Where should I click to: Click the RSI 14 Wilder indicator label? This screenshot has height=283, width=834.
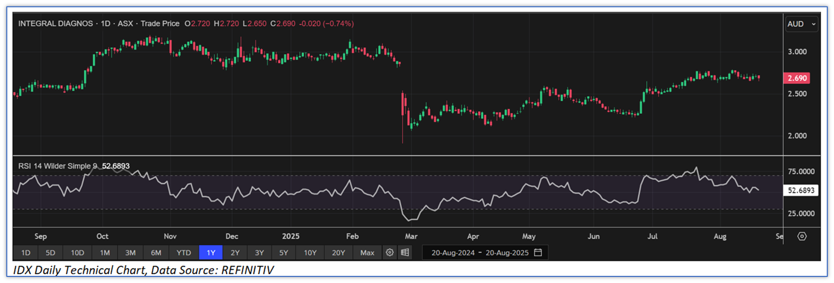point(58,165)
